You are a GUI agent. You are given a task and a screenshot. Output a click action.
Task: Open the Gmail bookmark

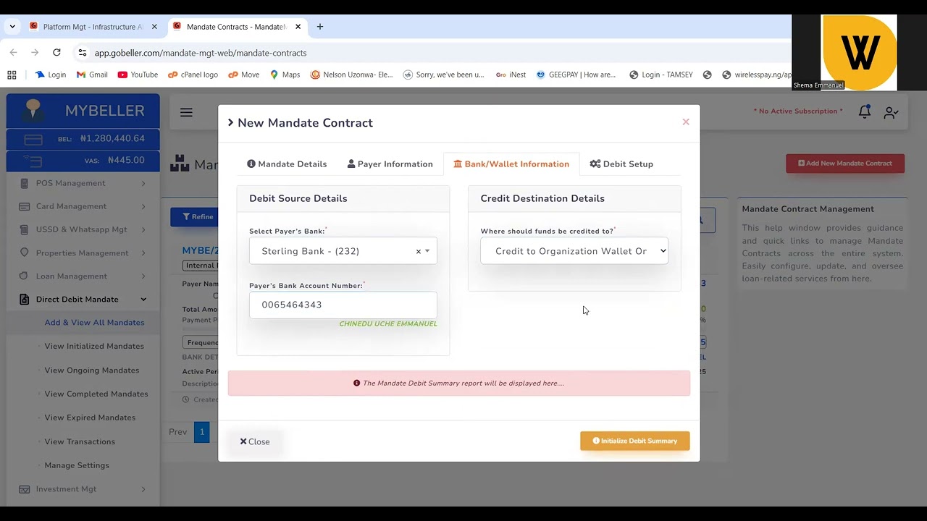[x=92, y=75]
